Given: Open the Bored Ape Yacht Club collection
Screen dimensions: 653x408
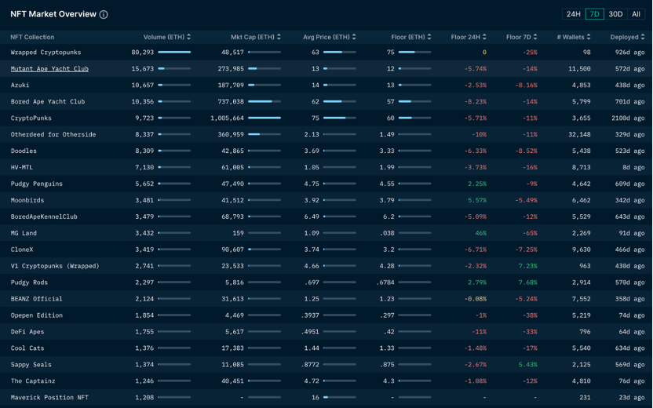Looking at the screenshot, I should pyautogui.click(x=48, y=102).
